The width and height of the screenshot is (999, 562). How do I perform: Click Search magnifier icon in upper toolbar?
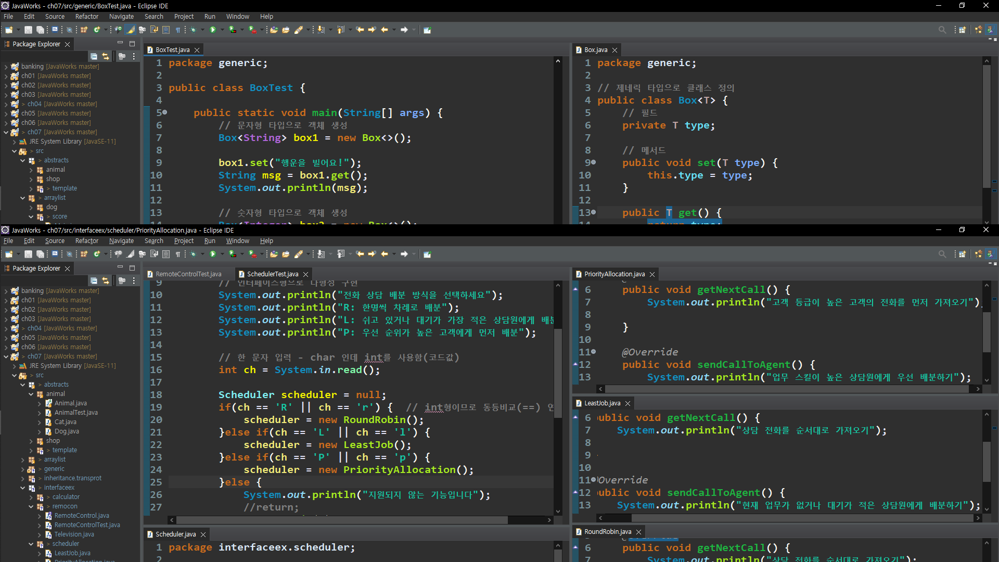pos(942,30)
